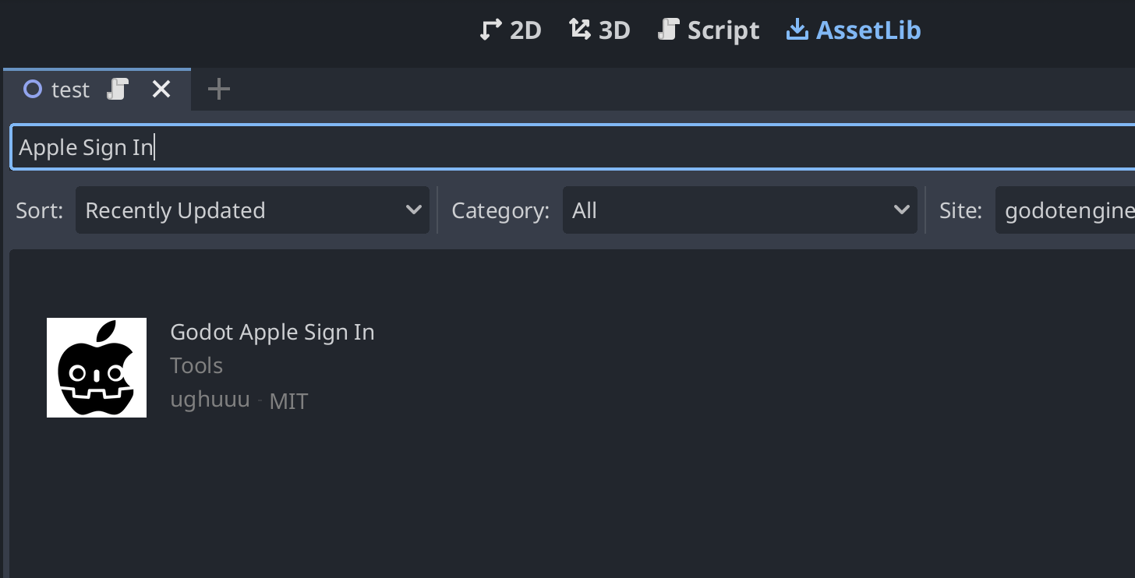Click the Sort dropdown chevron arrow
Image resolution: width=1135 pixels, height=578 pixels.
click(414, 210)
